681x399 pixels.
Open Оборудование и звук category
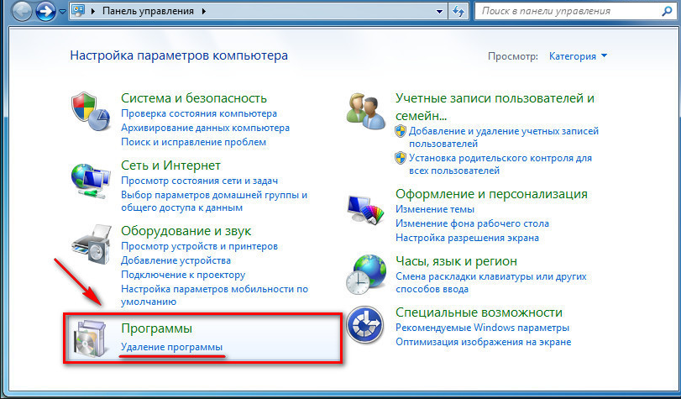[186, 231]
